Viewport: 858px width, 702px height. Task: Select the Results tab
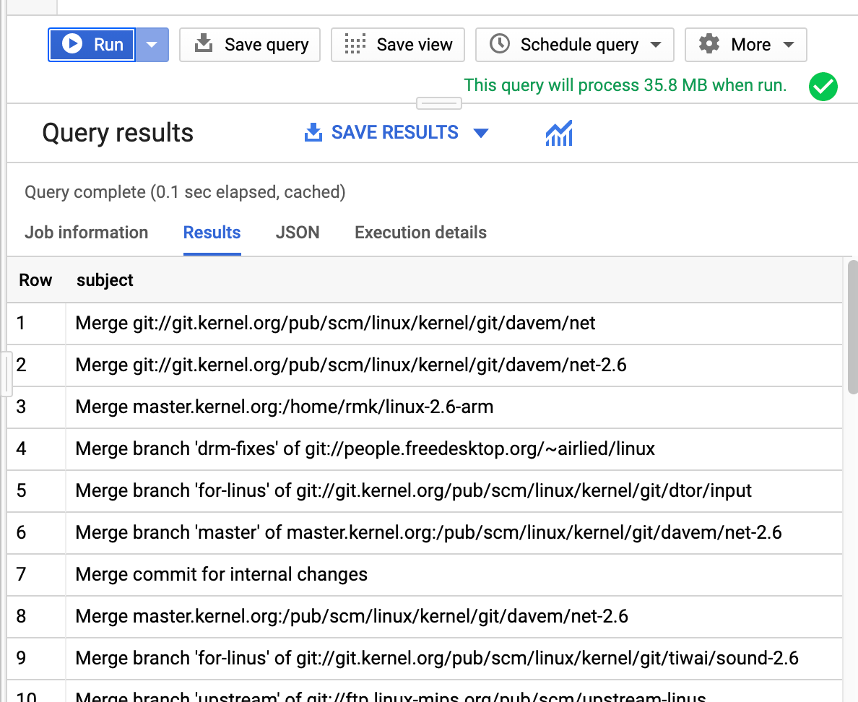coord(212,233)
